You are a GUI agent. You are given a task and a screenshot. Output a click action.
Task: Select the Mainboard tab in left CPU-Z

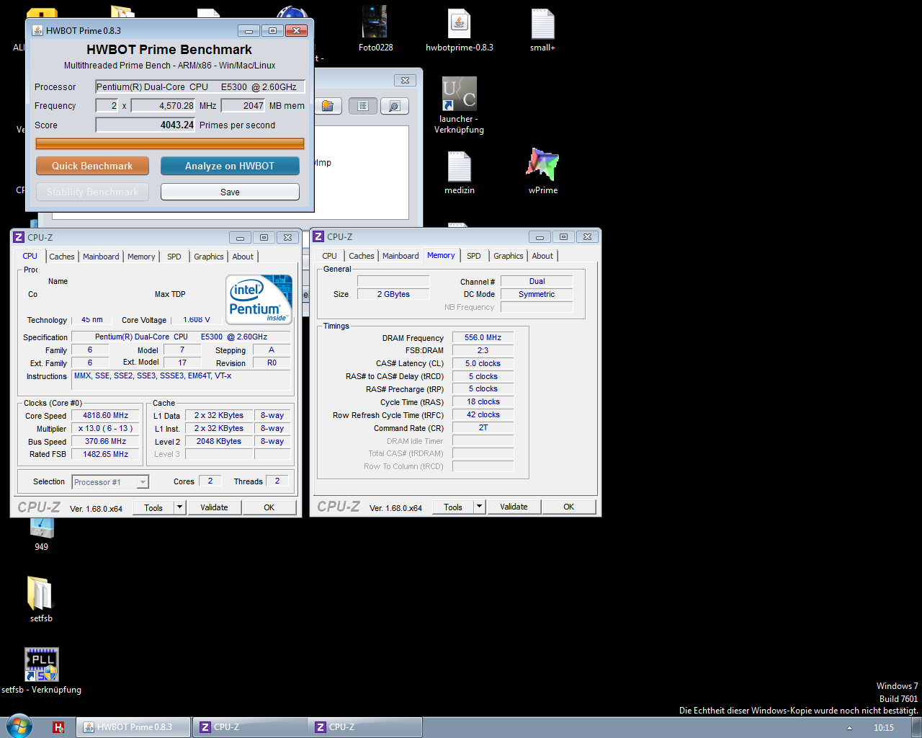click(x=101, y=257)
